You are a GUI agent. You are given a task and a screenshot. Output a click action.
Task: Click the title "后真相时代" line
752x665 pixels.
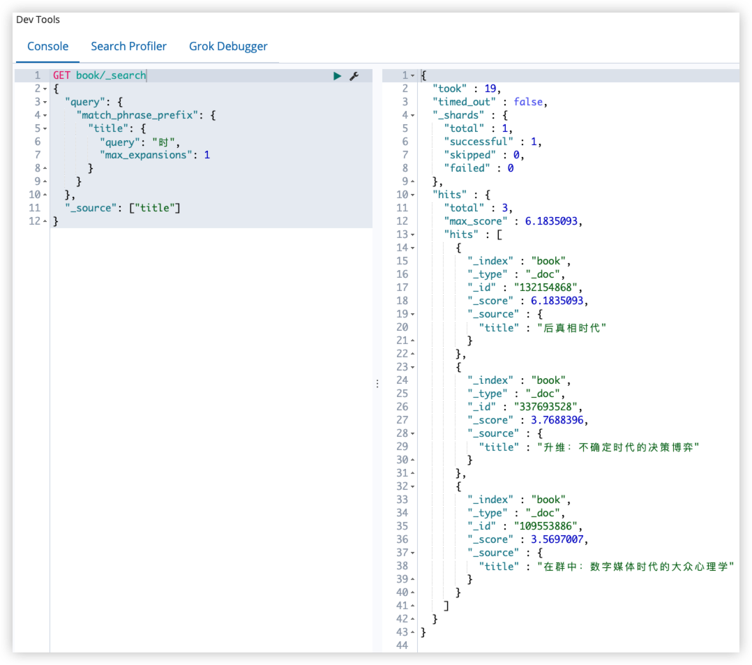pos(543,328)
